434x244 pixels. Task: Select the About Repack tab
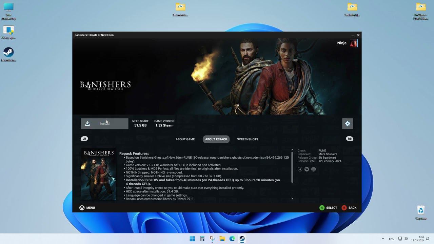point(216,139)
